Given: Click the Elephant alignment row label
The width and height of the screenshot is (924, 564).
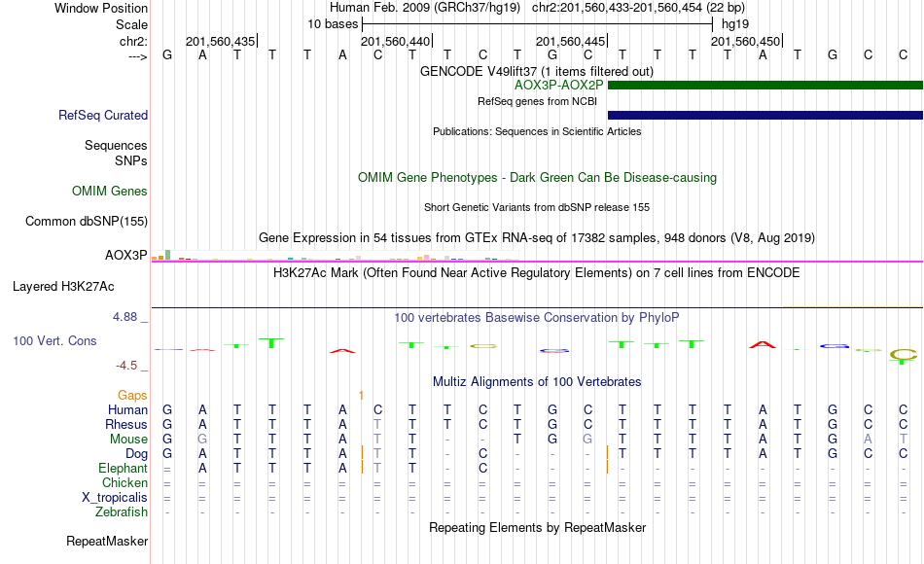Looking at the screenshot, I should (x=124, y=468).
